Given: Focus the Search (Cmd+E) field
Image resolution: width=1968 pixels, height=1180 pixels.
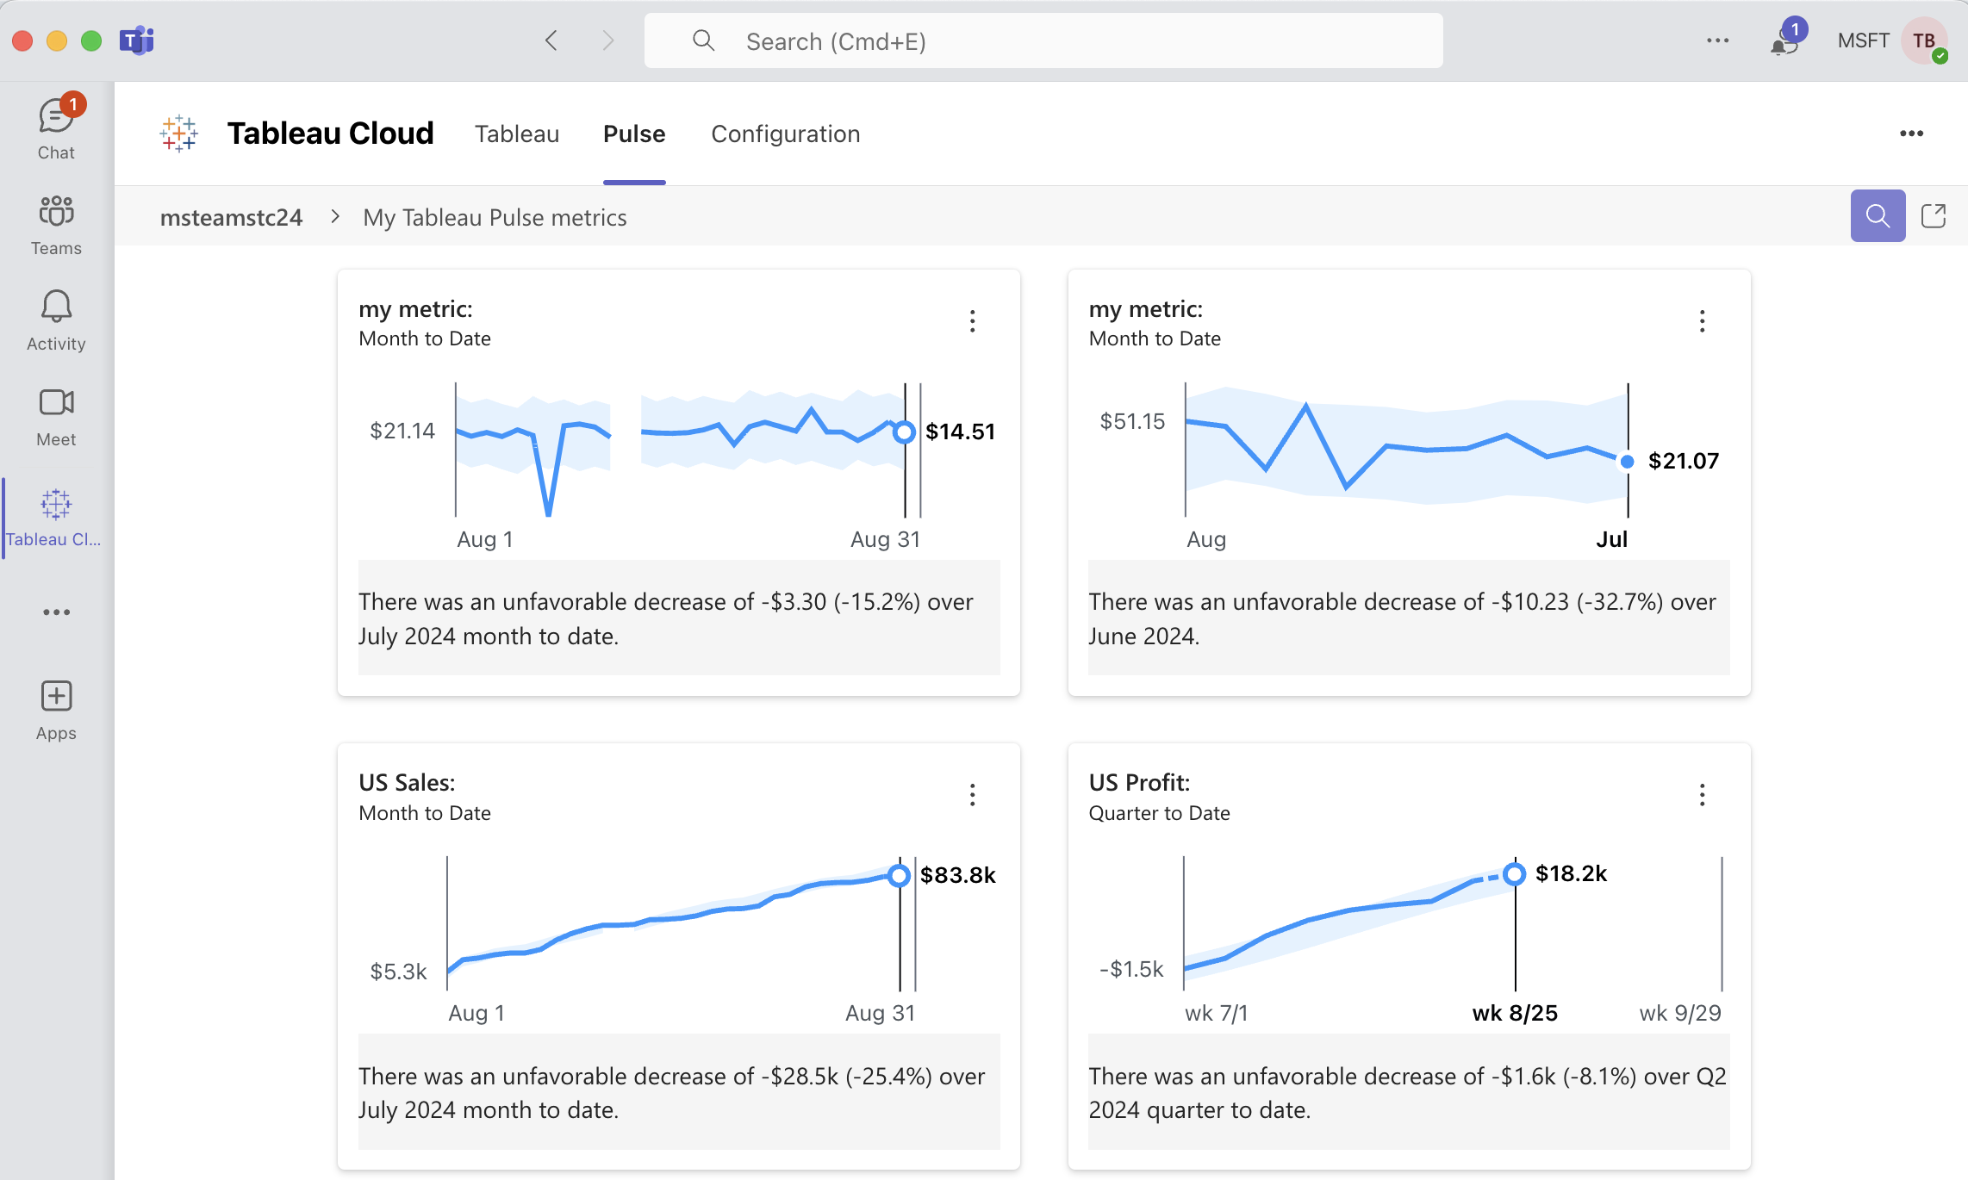Looking at the screenshot, I should (1043, 40).
